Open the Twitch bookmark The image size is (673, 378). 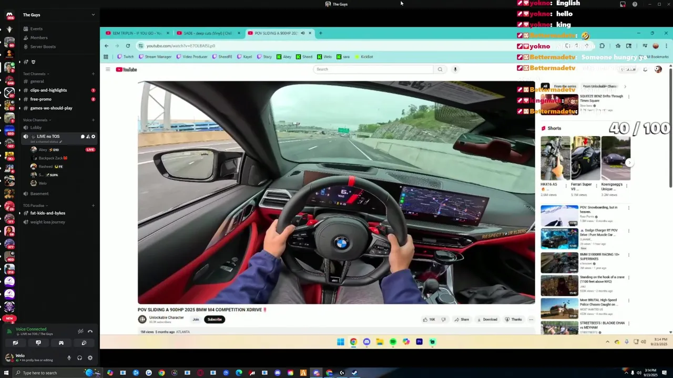[125, 57]
